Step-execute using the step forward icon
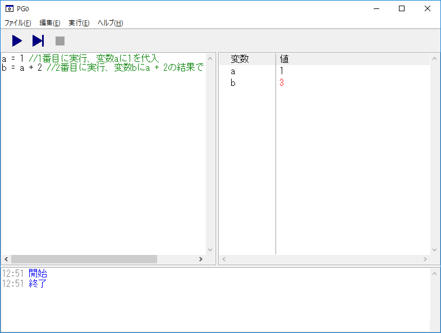This screenshot has width=441, height=333. (38, 41)
